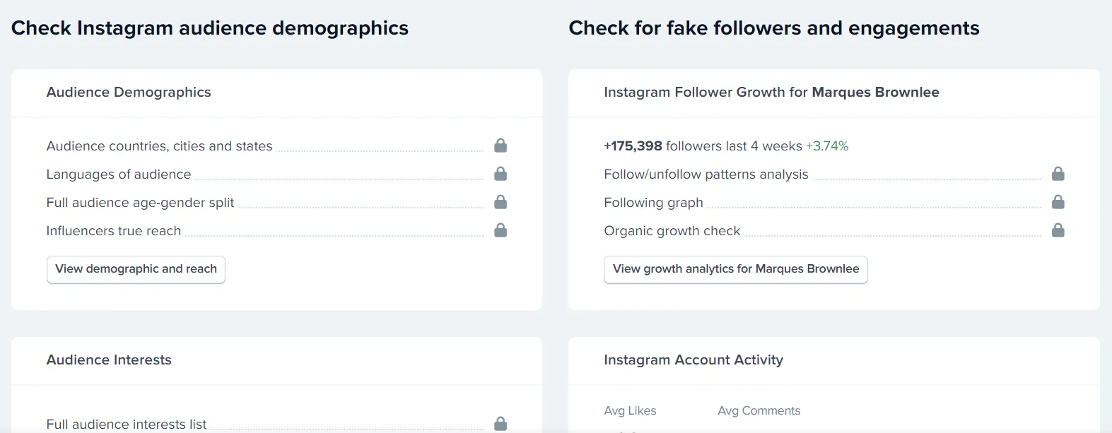Screen dimensions: 1112x433
Task: Click the +175,398 followers statistic
Action: click(632, 146)
